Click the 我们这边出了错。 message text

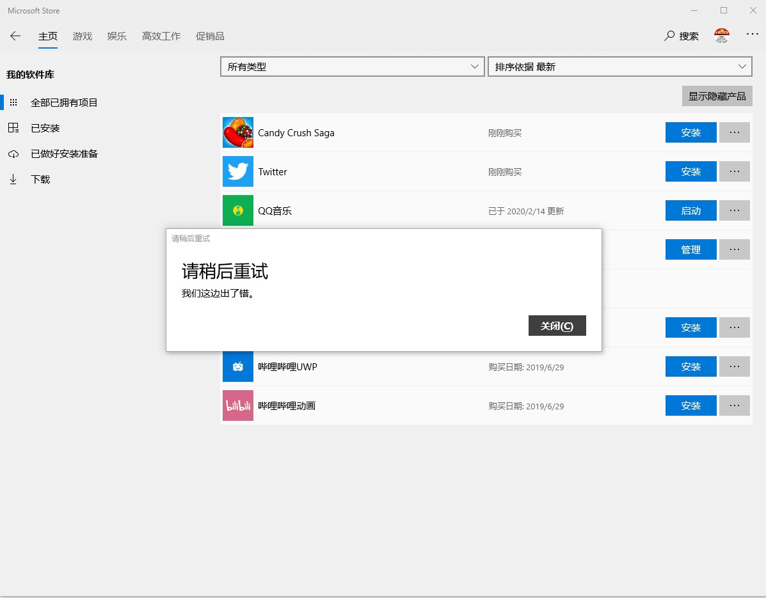[x=218, y=294]
